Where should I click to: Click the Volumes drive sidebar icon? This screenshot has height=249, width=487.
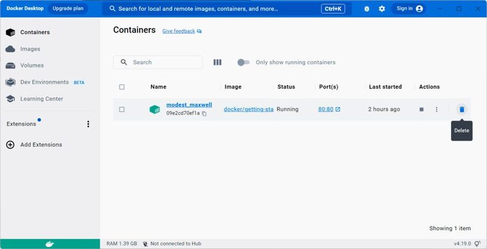(x=10, y=66)
